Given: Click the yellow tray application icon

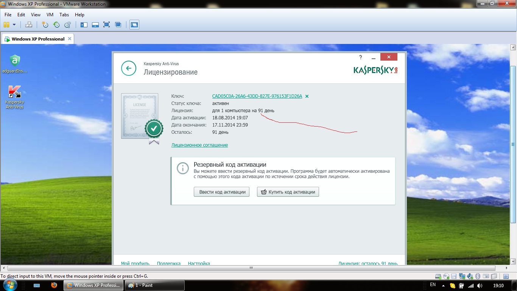Looking at the screenshot, I should [453, 285].
